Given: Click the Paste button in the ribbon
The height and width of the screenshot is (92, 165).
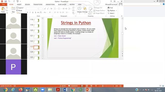Looking at the screenshot, I should (x=3, y=10).
